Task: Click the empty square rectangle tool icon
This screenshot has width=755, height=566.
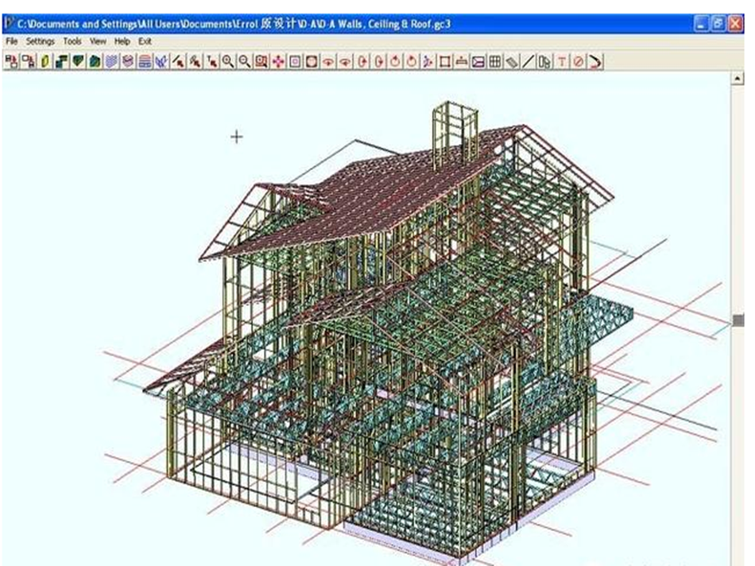Action: (445, 61)
